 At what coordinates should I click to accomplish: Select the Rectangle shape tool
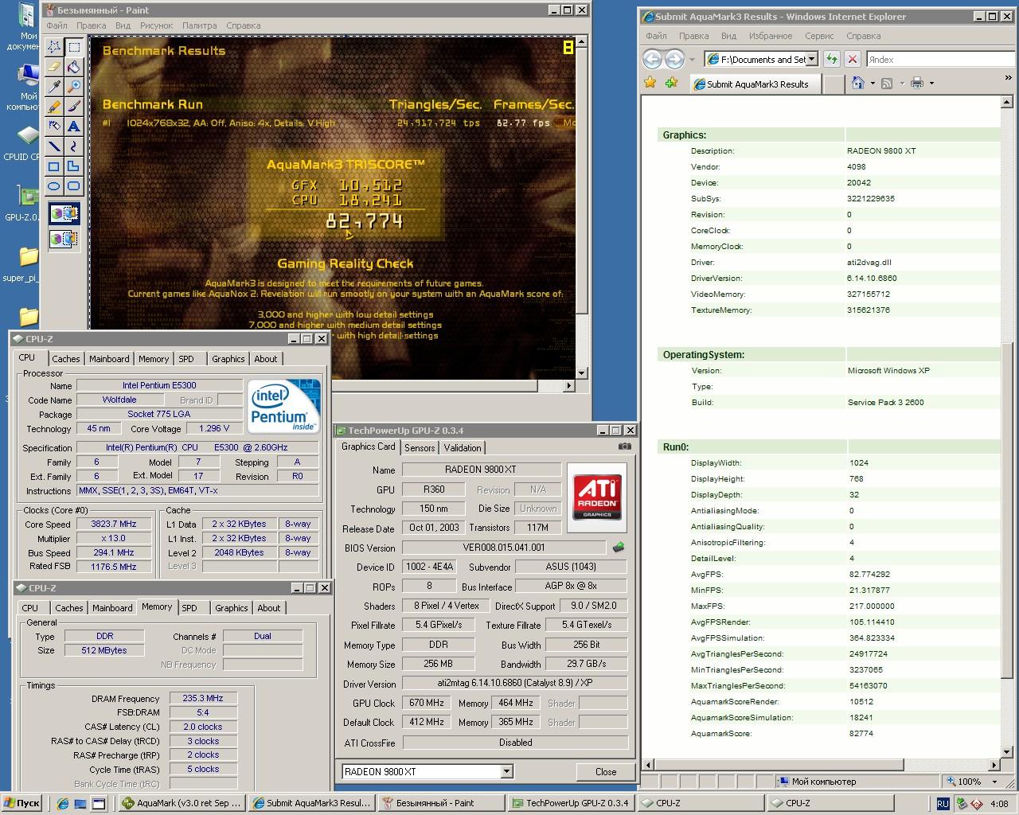point(54,166)
